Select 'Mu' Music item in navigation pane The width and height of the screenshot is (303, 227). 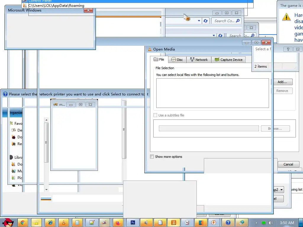(x=17, y=171)
